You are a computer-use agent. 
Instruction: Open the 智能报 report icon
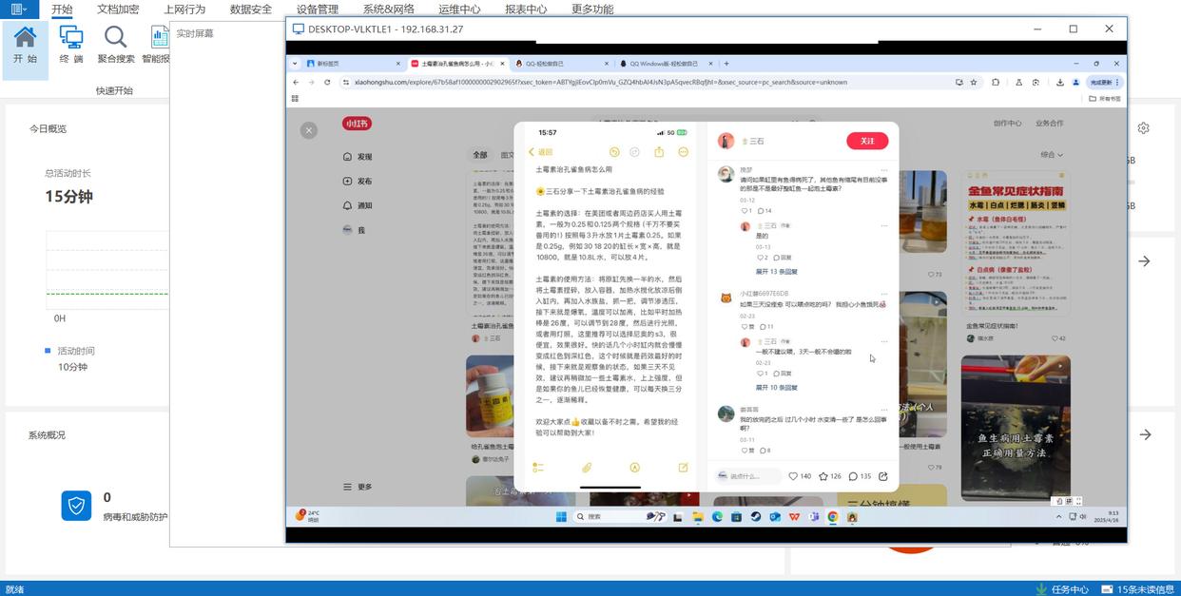click(x=156, y=45)
